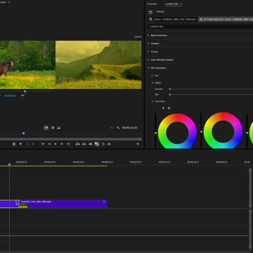The height and width of the screenshot is (253, 253).
Task: Play the sequence in the program monitor
Action: click(x=55, y=144)
